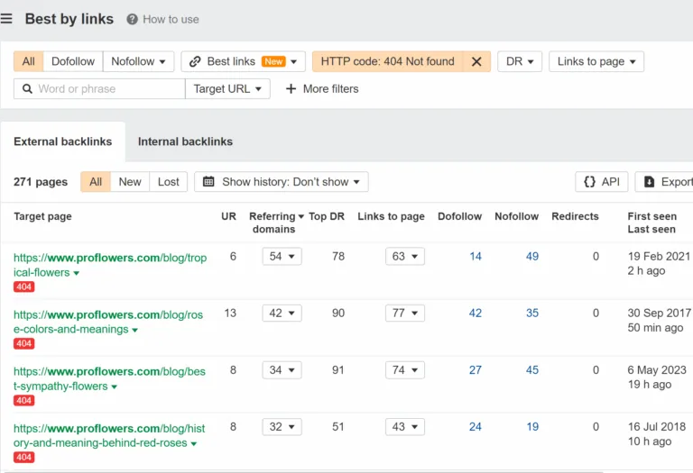
Task: Sort by Referring domains column
Action: (276, 223)
